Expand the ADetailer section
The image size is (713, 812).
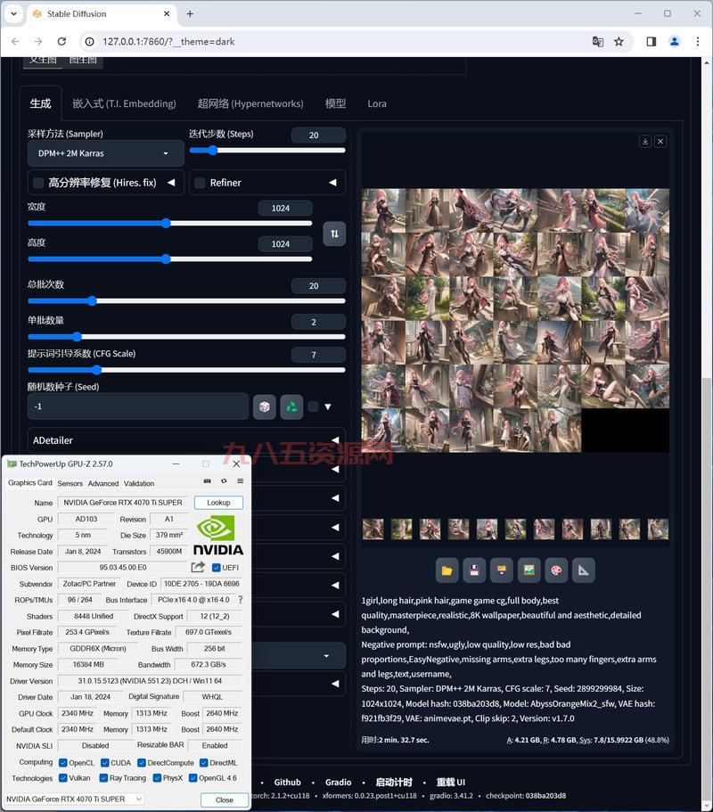pyautogui.click(x=186, y=440)
